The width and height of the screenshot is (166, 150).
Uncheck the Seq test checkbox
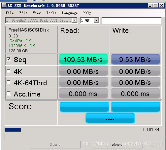[x=9, y=59]
